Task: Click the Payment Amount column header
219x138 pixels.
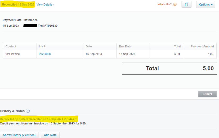Action: click(202, 46)
